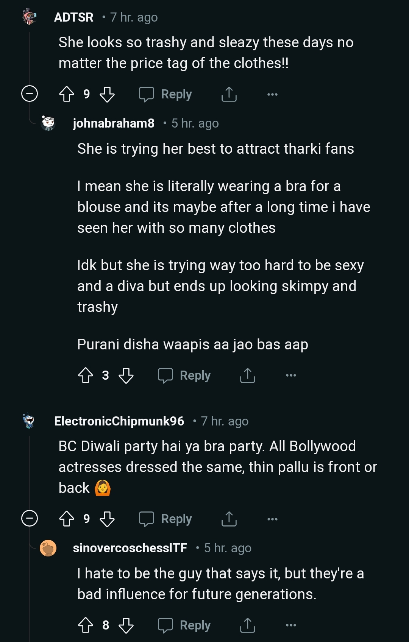Image resolution: width=409 pixels, height=642 pixels.
Task: Collapse ElectronicChipmunk96's comment thread
Action: (30, 519)
